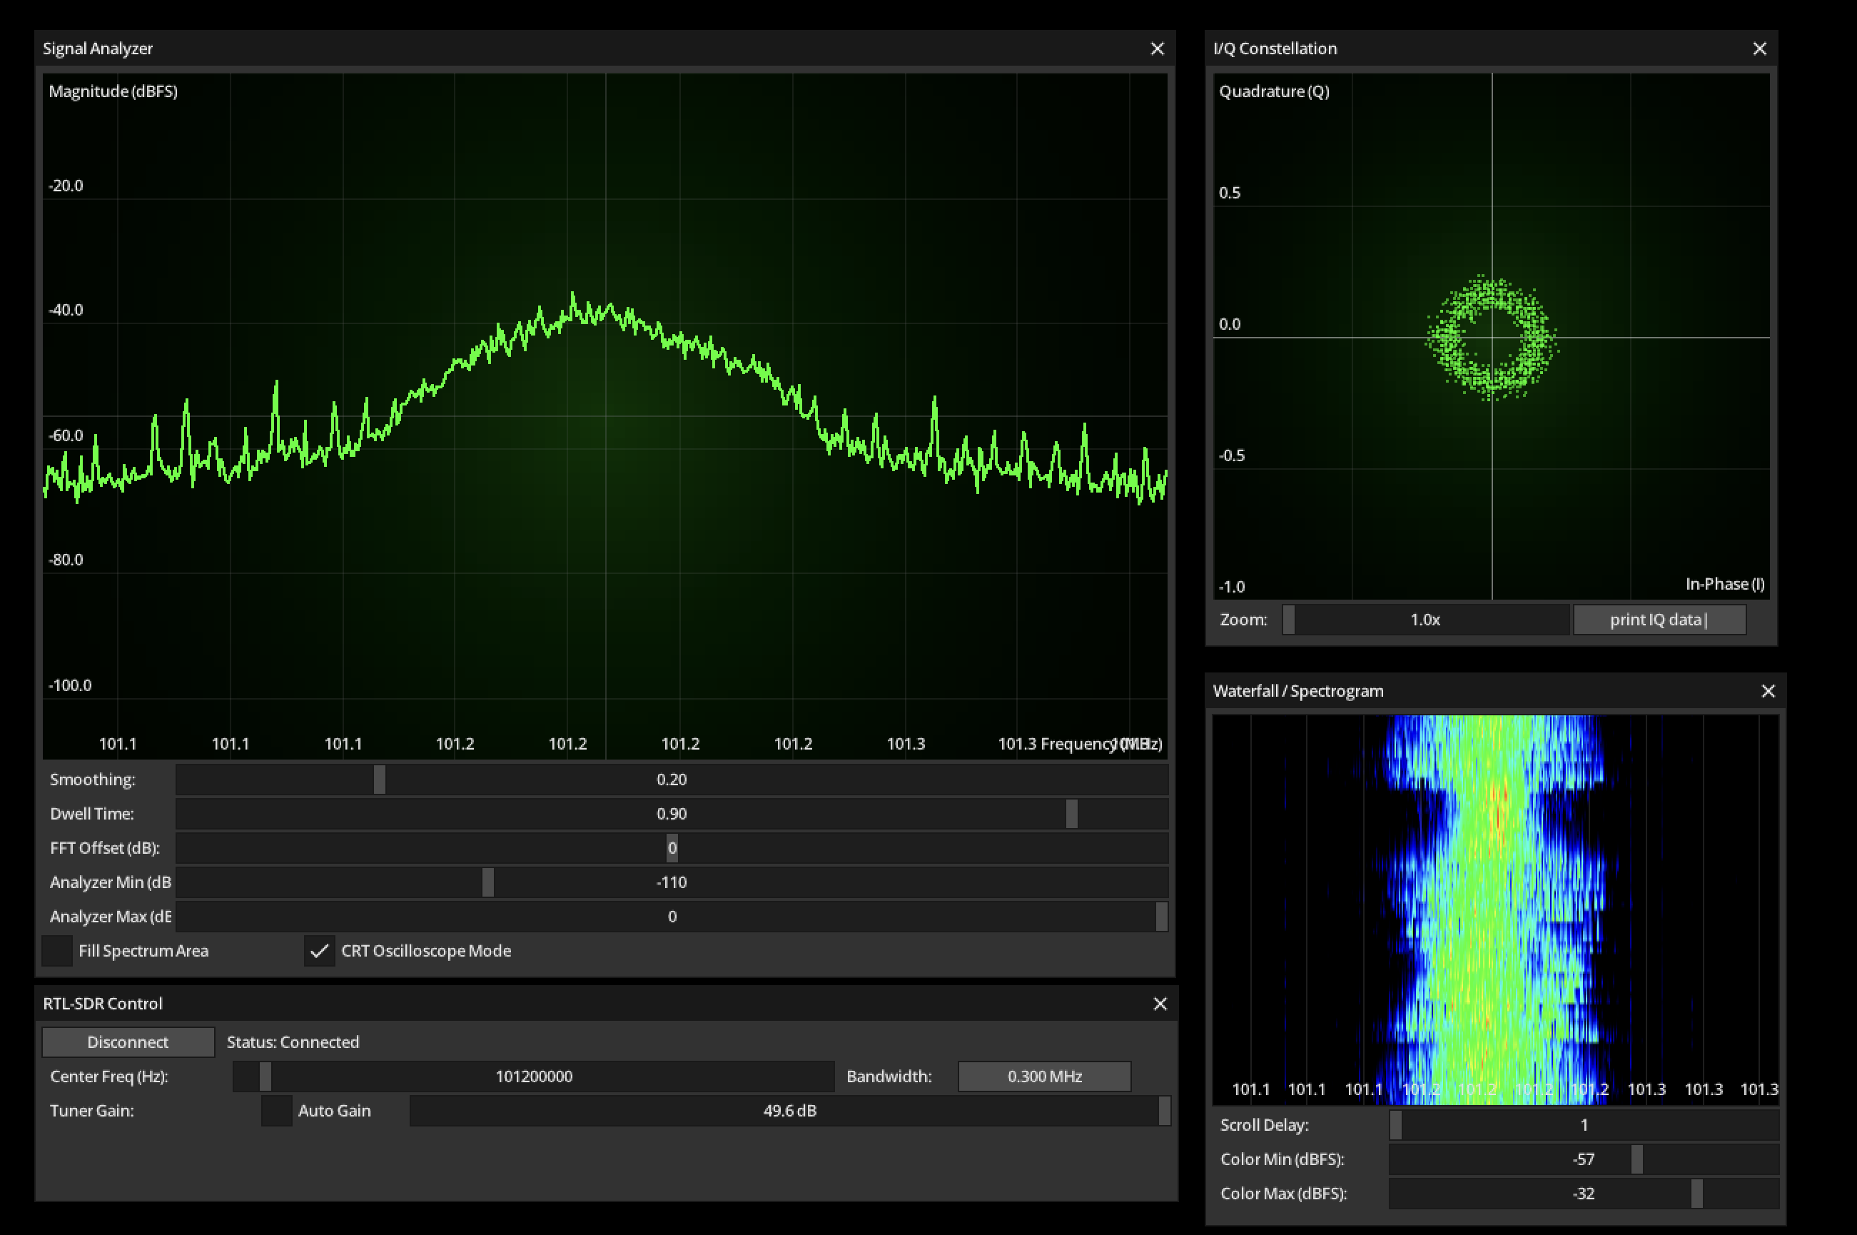Click the I/Q Constellation Zoom slider
This screenshot has width=1857, height=1235.
(1426, 620)
